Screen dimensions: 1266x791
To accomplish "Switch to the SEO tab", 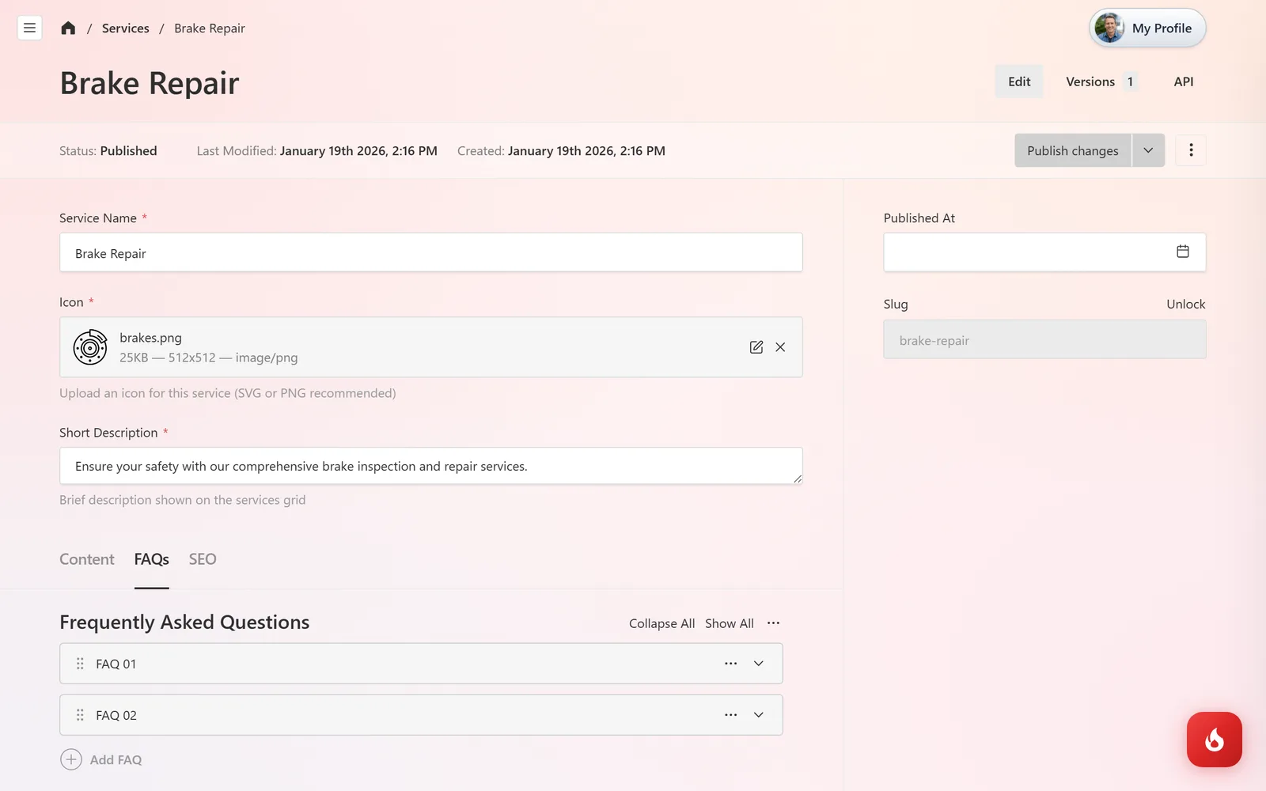I will [x=203, y=559].
